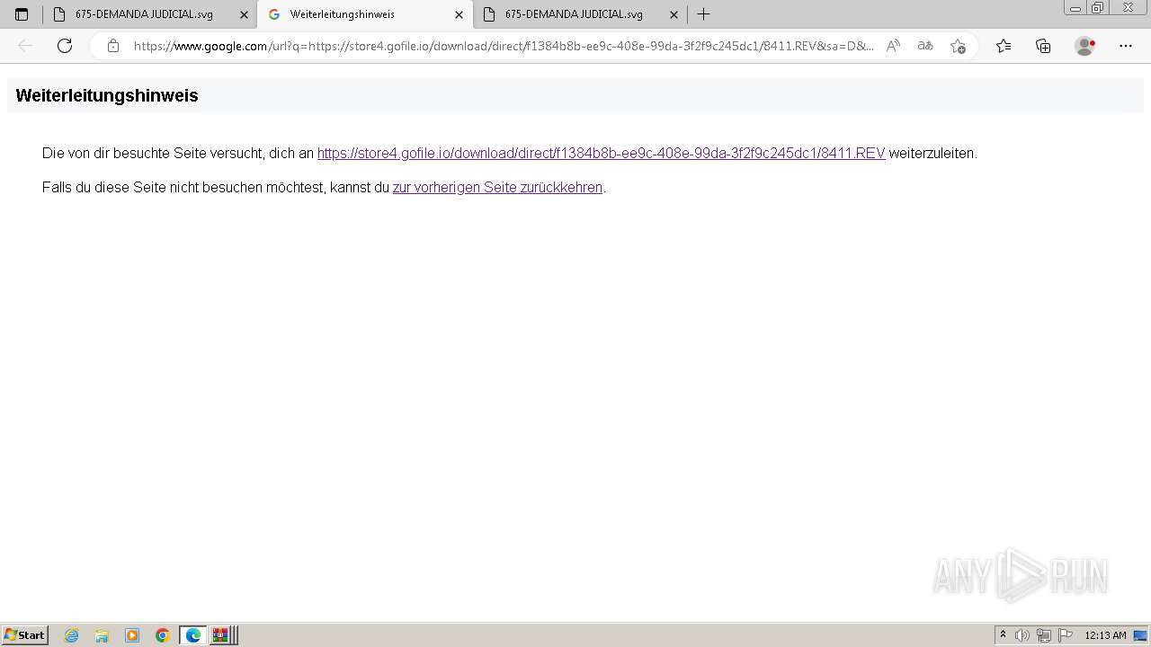
Task: Open WinRAR from the taskbar
Action: pos(222,635)
